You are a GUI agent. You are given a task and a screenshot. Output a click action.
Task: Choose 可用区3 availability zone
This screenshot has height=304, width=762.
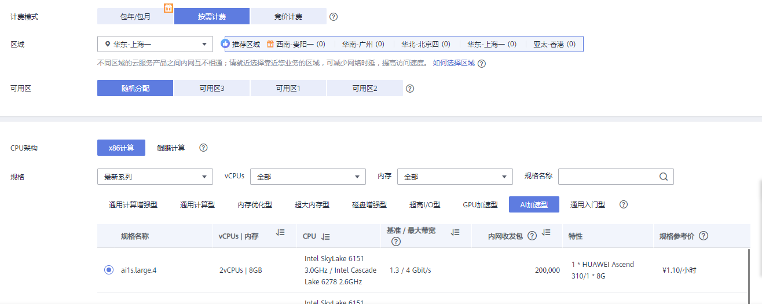click(x=212, y=88)
